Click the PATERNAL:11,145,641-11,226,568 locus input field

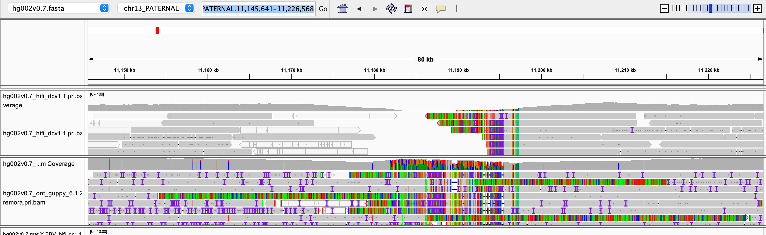pyautogui.click(x=258, y=9)
